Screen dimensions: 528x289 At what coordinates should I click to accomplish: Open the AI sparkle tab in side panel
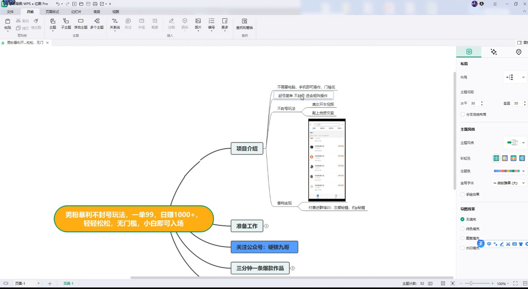click(494, 52)
